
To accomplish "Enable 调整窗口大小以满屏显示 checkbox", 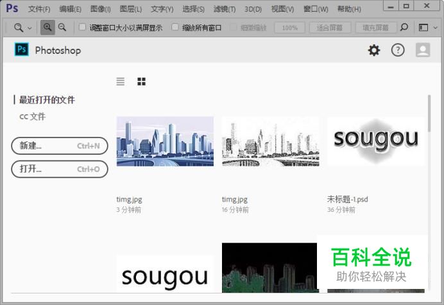I will click(x=82, y=27).
